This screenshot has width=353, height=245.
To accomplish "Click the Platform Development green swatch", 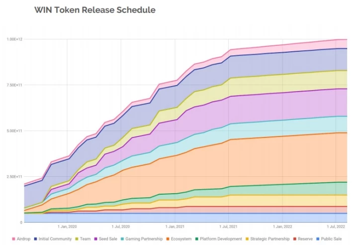I will pyautogui.click(x=196, y=239).
